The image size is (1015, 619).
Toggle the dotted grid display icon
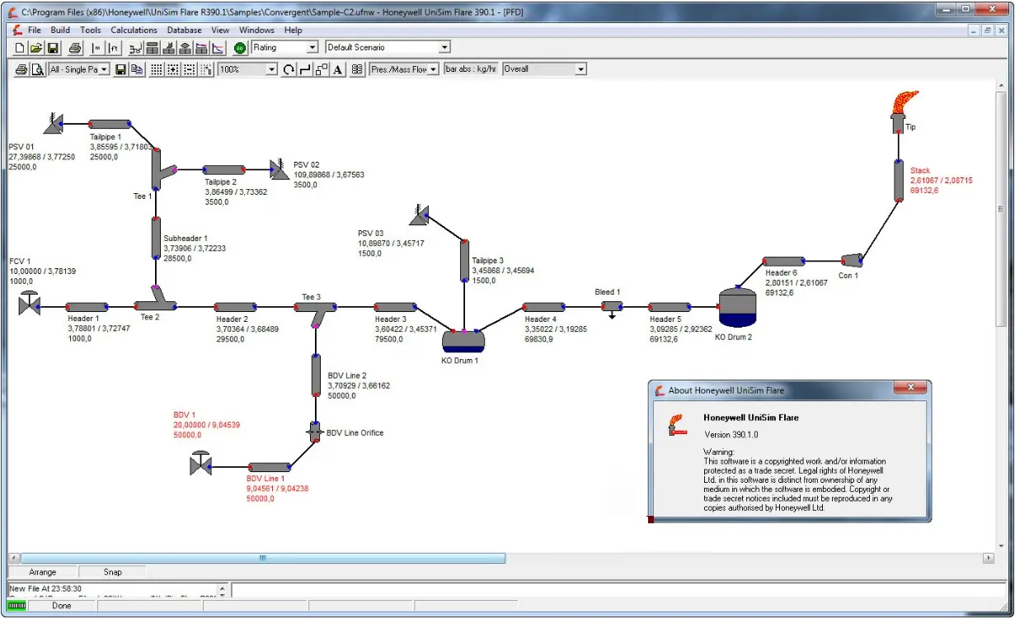tap(157, 69)
